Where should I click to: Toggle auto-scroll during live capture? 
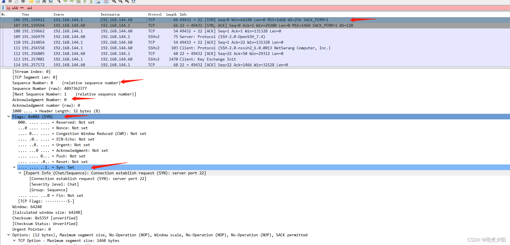pyautogui.click(x=98, y=1)
